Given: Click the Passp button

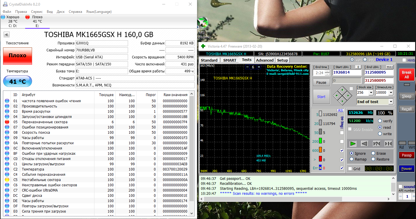Looking at the screenshot, I should click(406, 155).
